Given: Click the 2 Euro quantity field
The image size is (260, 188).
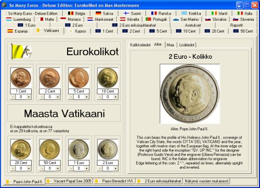Looking at the screenshot, I should [x=108, y=168].
